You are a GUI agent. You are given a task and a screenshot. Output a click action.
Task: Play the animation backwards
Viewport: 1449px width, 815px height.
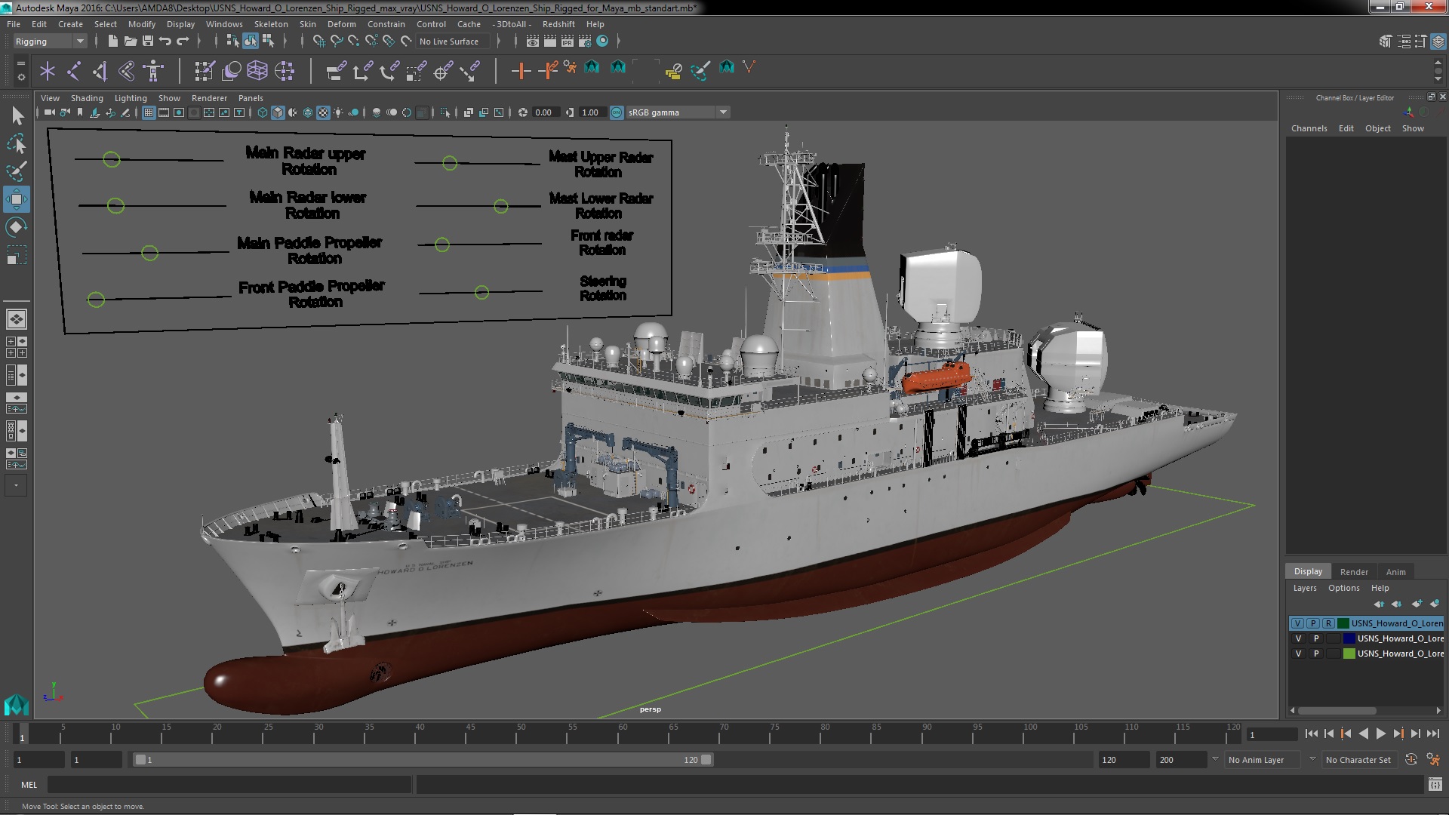[1363, 733]
